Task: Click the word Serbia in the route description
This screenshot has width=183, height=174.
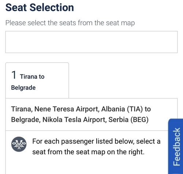Action: tap(119, 120)
